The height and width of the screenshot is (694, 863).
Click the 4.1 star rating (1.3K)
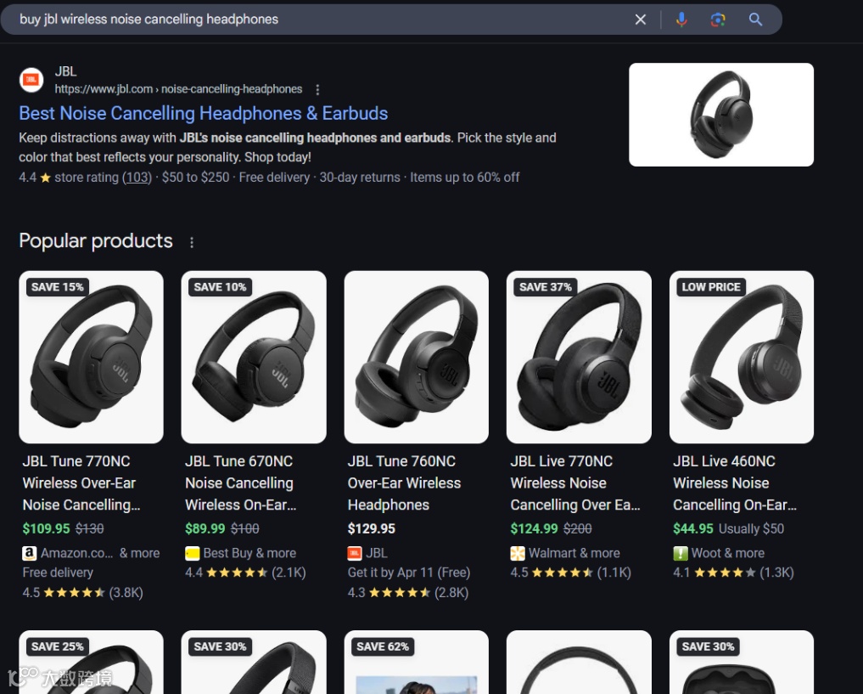click(x=734, y=573)
